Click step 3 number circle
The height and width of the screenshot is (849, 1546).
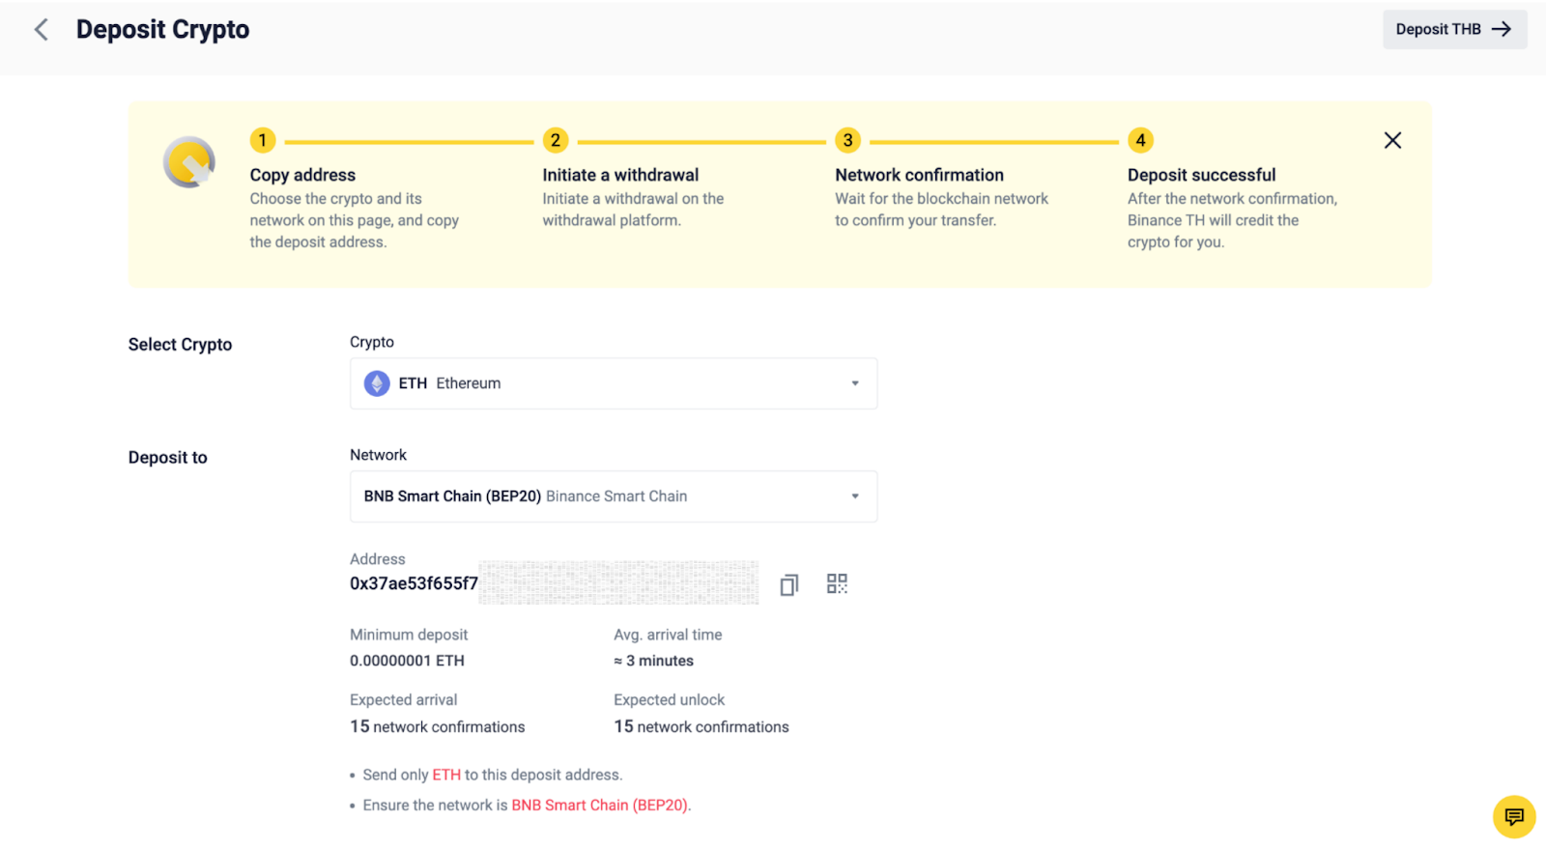point(847,141)
